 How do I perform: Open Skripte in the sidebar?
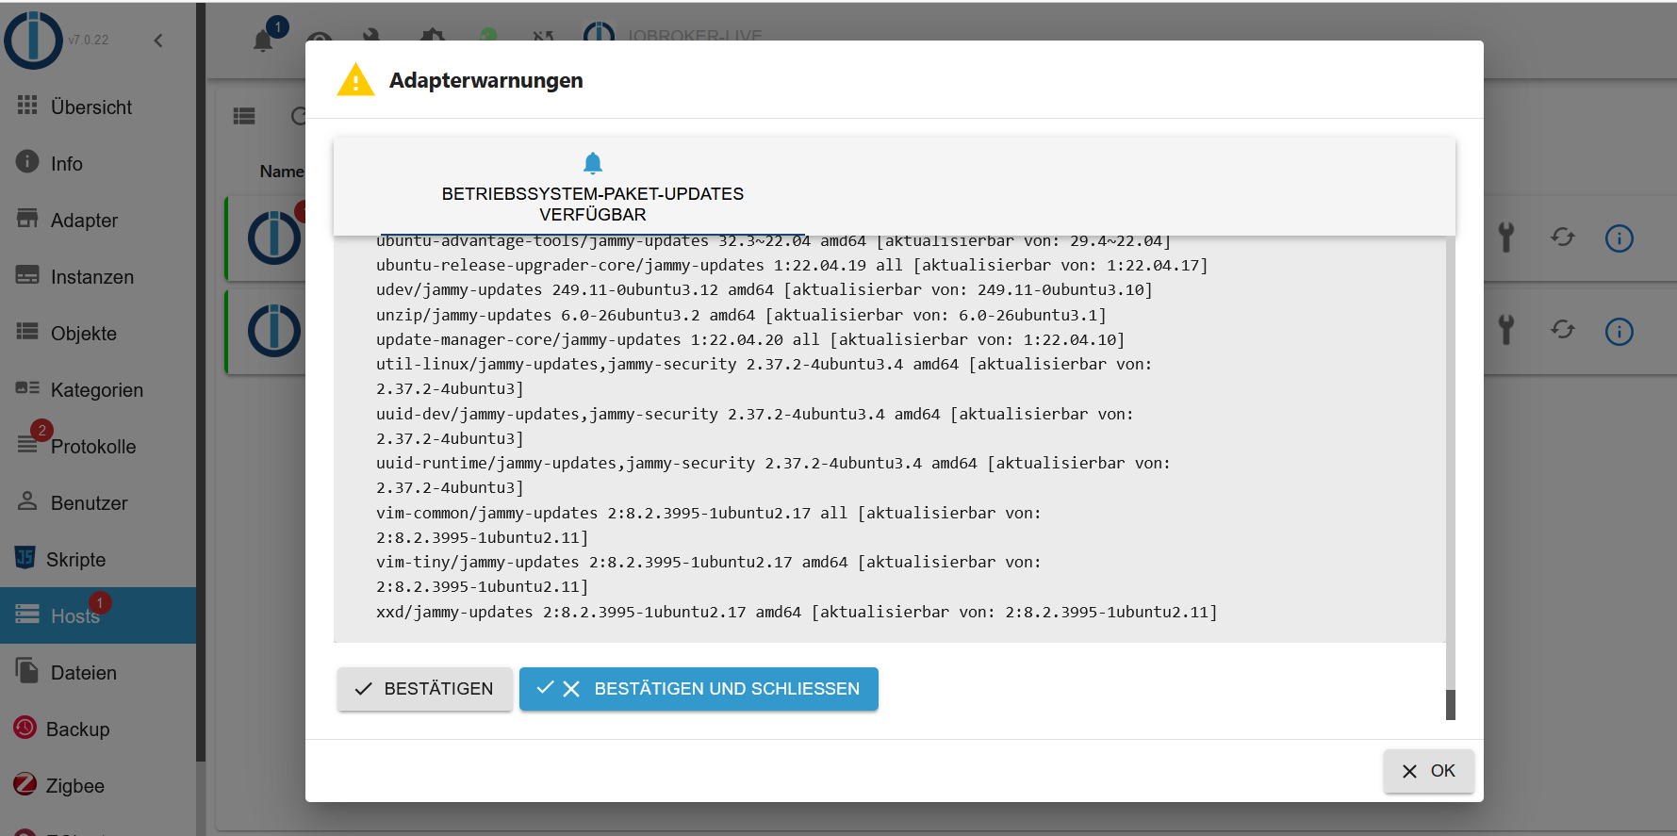pyautogui.click(x=75, y=559)
